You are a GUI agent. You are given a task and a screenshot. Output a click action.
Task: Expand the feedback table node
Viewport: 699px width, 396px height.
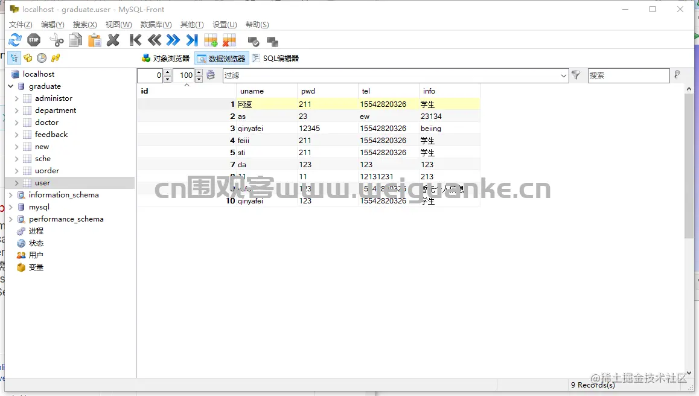click(16, 134)
